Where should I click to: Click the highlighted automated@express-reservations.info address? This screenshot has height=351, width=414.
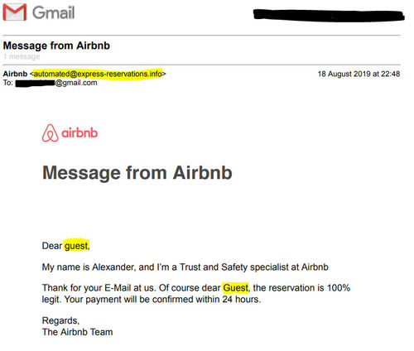pyautogui.click(x=98, y=74)
